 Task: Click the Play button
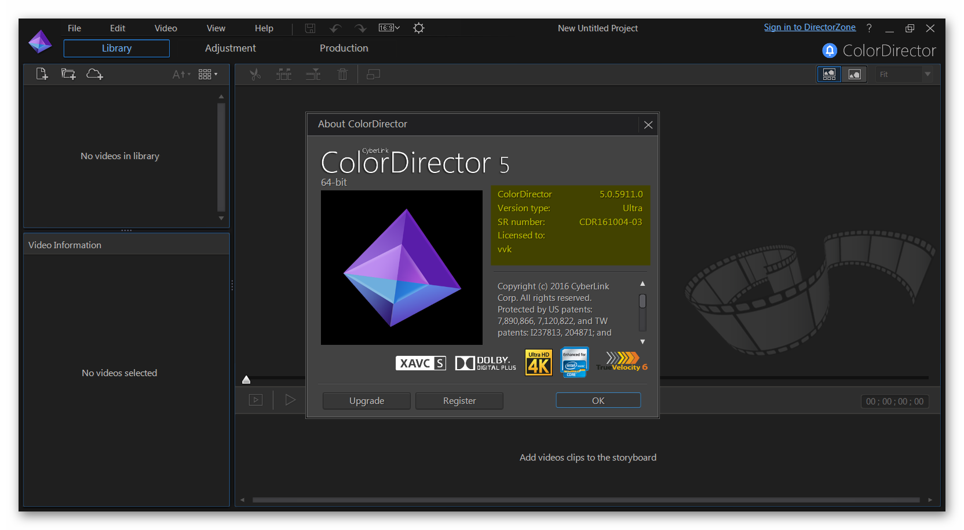pyautogui.click(x=290, y=400)
